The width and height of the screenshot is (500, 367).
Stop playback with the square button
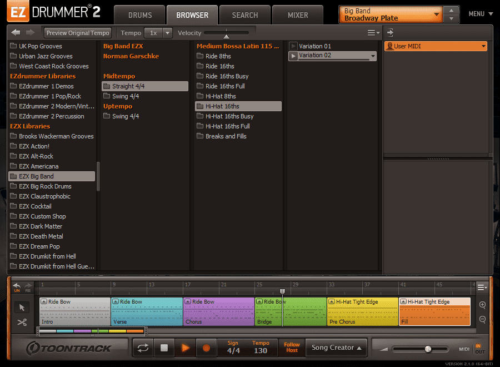point(164,348)
